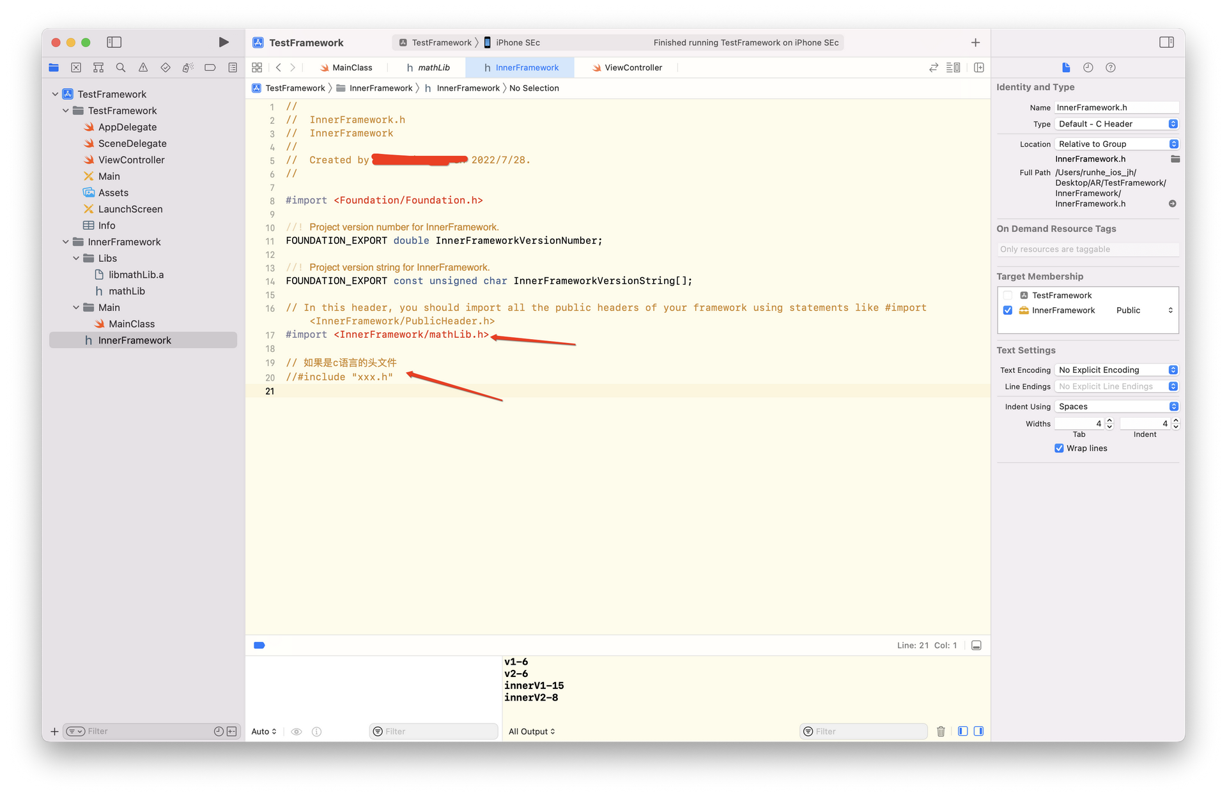Open Indent Using Spaces dropdown

click(1116, 407)
